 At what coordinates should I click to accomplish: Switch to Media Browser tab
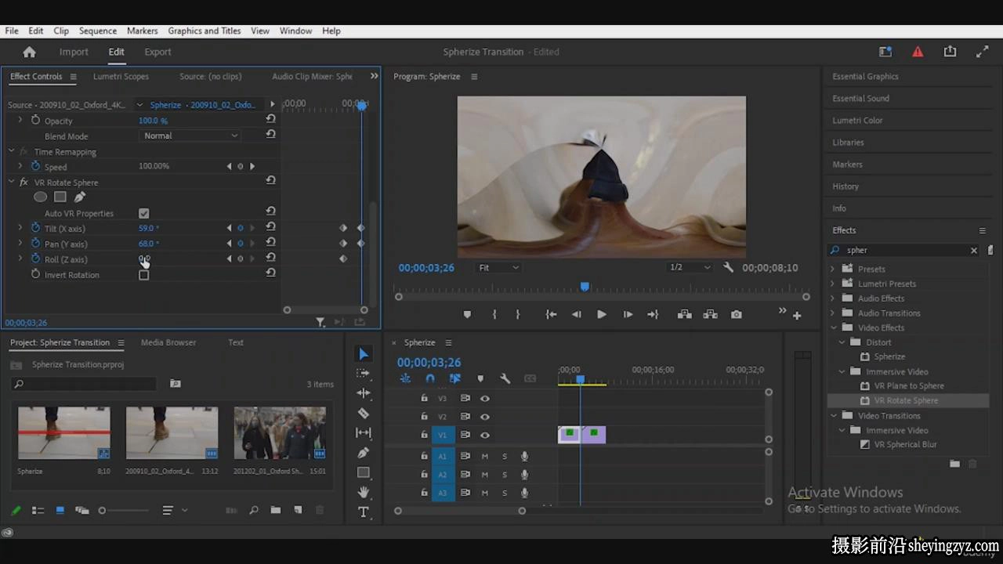(x=168, y=342)
